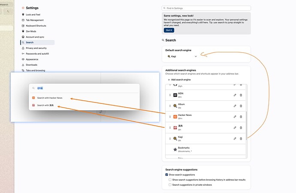Click the Find in Settings field

tap(206, 8)
